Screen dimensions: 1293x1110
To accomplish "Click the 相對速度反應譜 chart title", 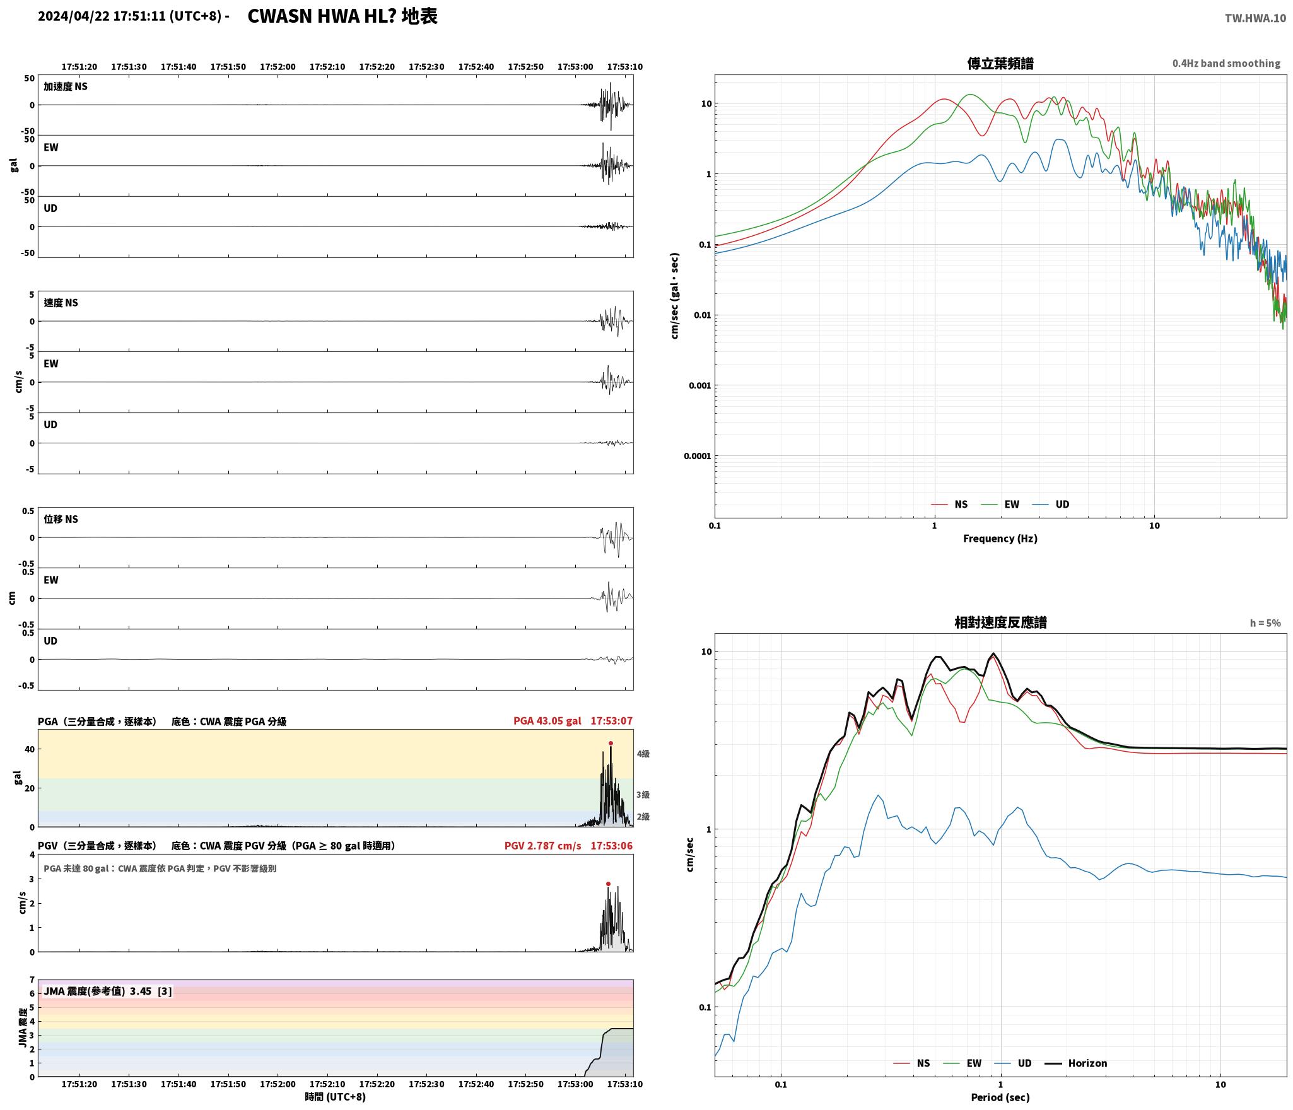I will point(1000,622).
